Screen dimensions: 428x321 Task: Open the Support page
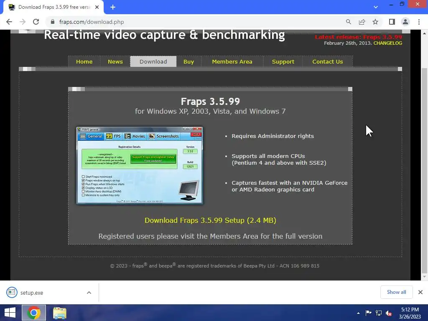pyautogui.click(x=283, y=62)
